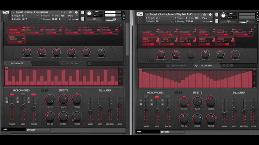Viewport: 259px width, 145px height.
Task: Toggle the Caisa Mid microphone on/off
Action: pyautogui.click(x=23, y=95)
